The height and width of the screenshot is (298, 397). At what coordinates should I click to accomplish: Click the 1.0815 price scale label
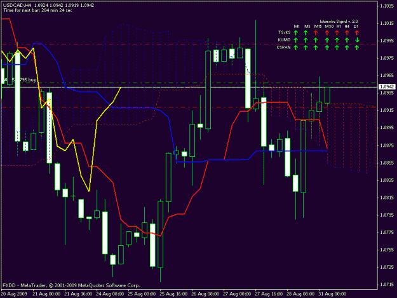point(387,198)
